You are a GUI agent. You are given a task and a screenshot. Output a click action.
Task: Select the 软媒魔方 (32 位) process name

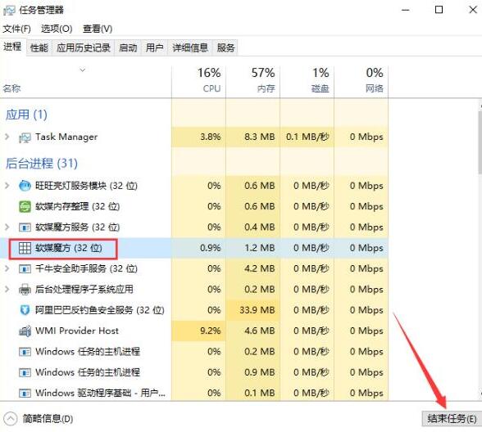(x=69, y=248)
